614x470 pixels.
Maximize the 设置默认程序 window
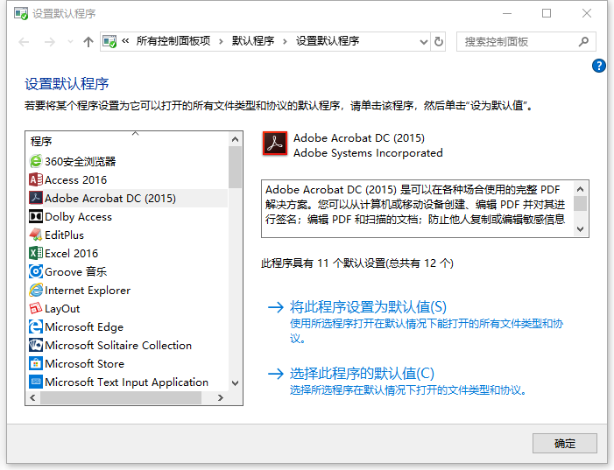(x=547, y=13)
